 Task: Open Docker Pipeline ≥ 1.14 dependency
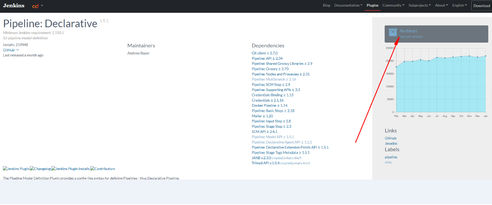coord(270,106)
